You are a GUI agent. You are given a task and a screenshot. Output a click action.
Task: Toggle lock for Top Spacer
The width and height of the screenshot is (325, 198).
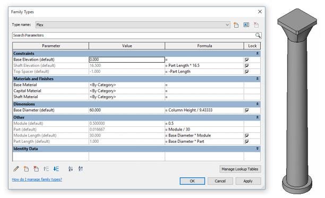(x=246, y=72)
